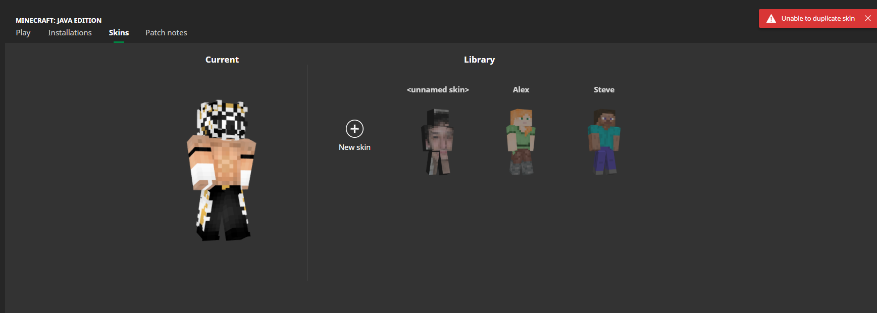This screenshot has width=877, height=313.
Task: Click the current skin character preview
Action: click(222, 170)
